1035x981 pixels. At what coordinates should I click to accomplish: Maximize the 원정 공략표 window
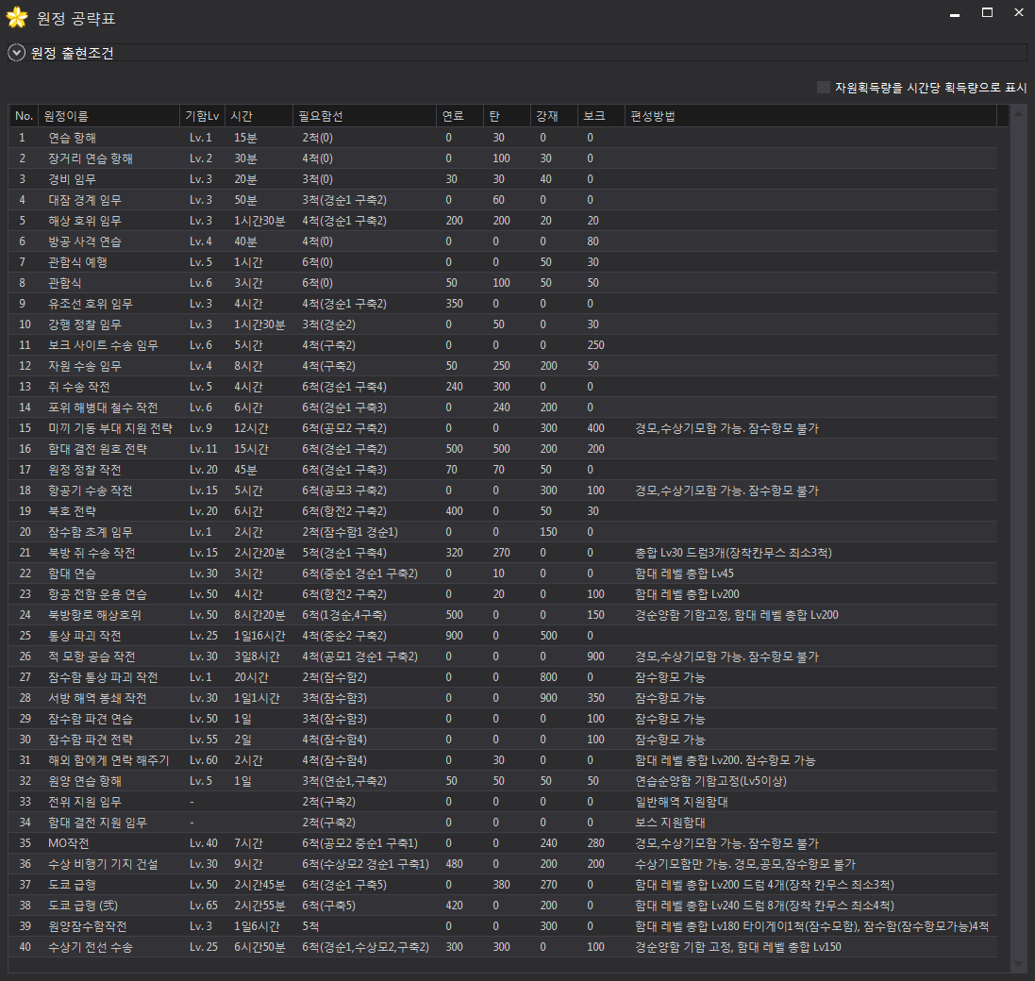click(987, 13)
